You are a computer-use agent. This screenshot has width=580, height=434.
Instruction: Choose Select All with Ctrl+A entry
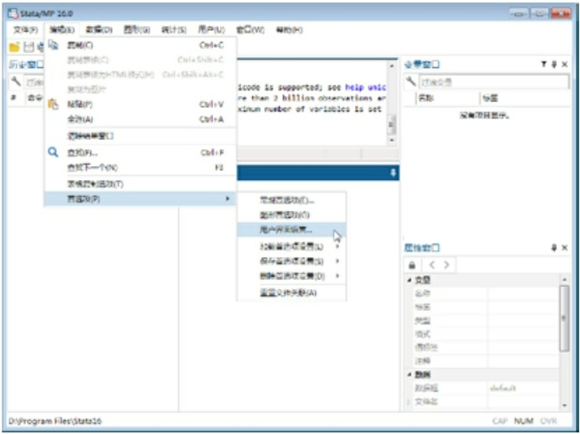[x=141, y=119]
